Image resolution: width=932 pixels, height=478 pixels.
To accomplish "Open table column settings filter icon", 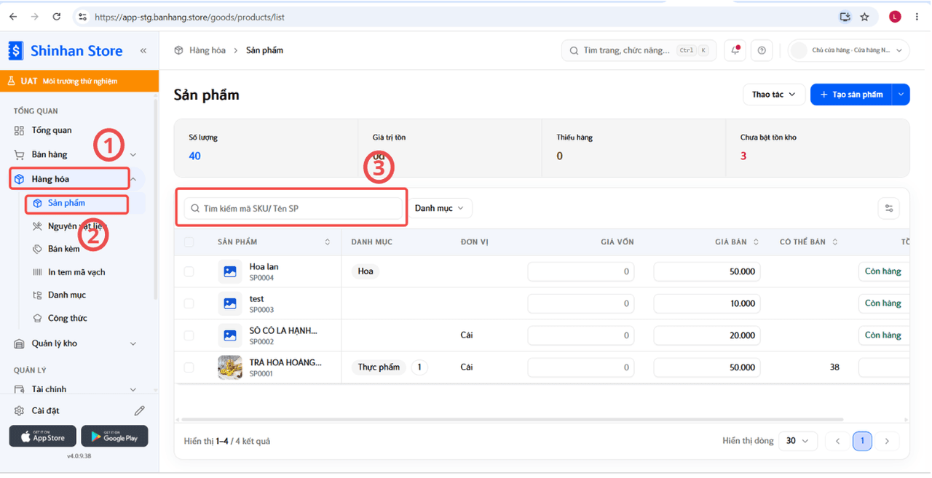I will [x=889, y=208].
